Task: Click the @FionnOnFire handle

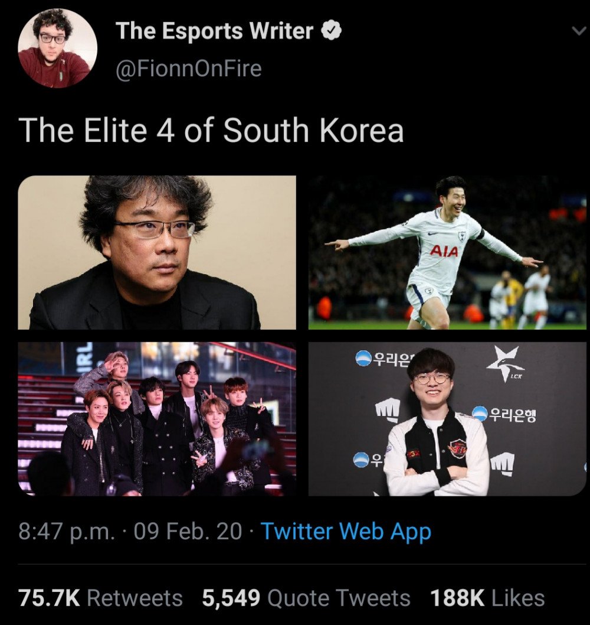Action: 189,69
